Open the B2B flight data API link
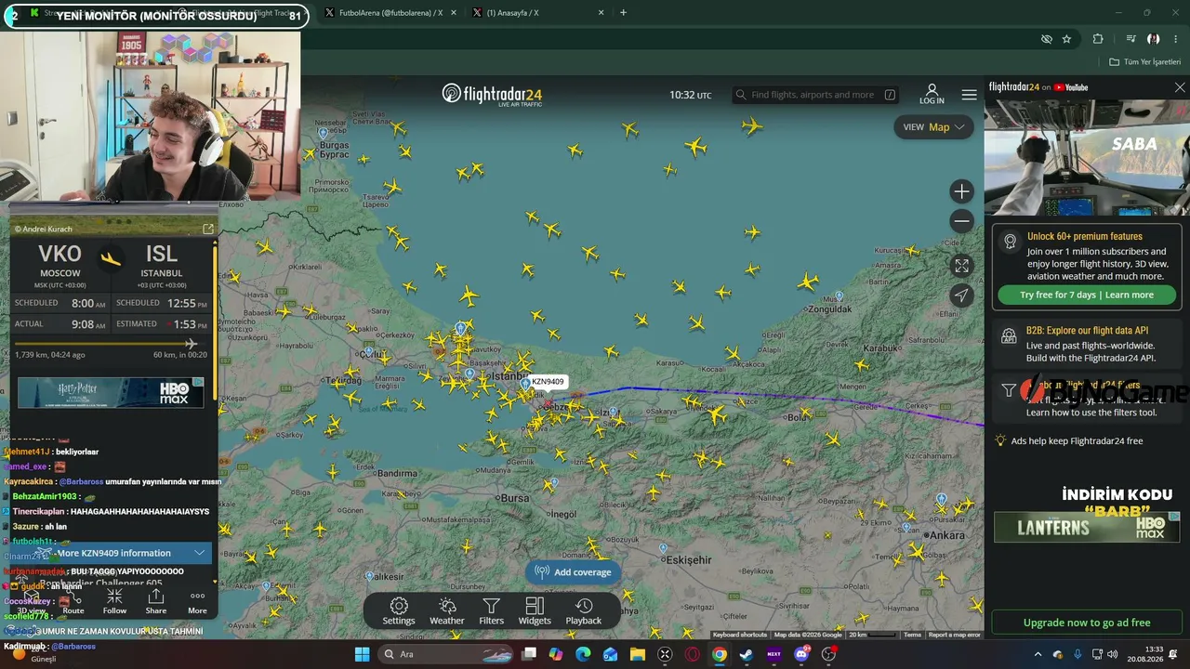This screenshot has width=1190, height=669. pyautogui.click(x=1087, y=344)
